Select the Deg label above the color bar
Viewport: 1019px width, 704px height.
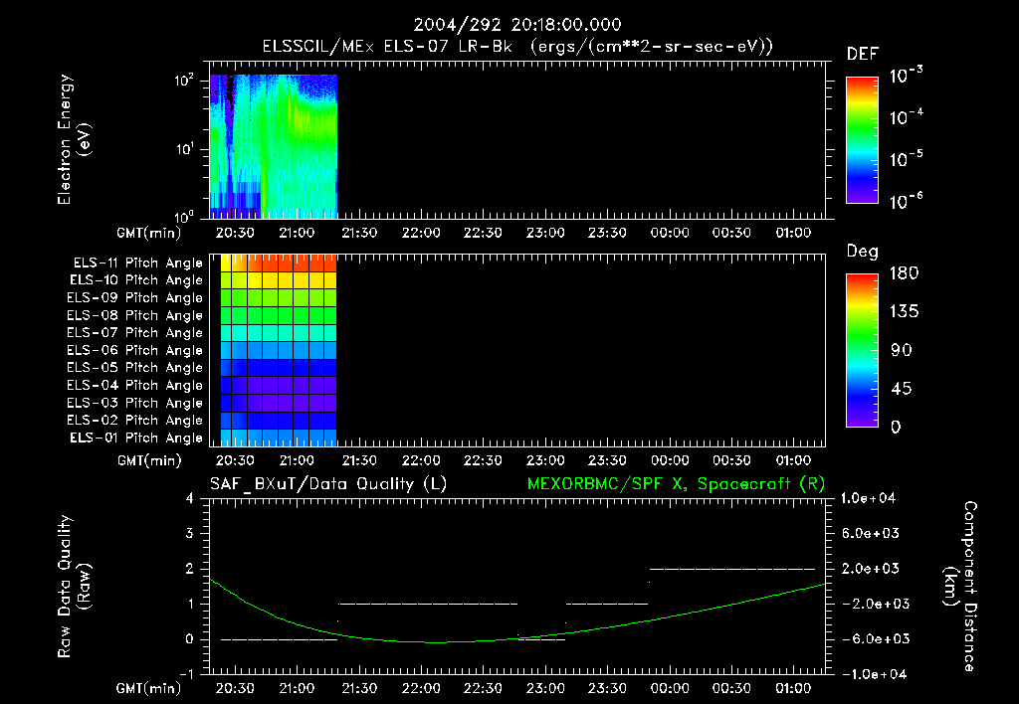coord(863,252)
